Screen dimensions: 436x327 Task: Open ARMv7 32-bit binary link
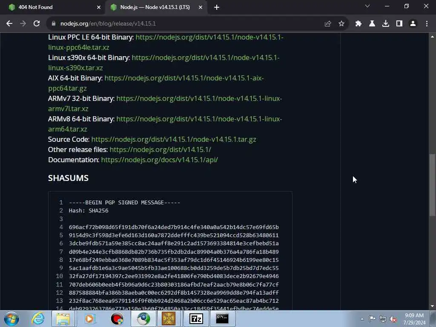click(165, 103)
